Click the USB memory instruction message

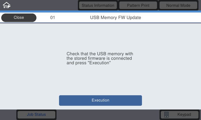100,58
